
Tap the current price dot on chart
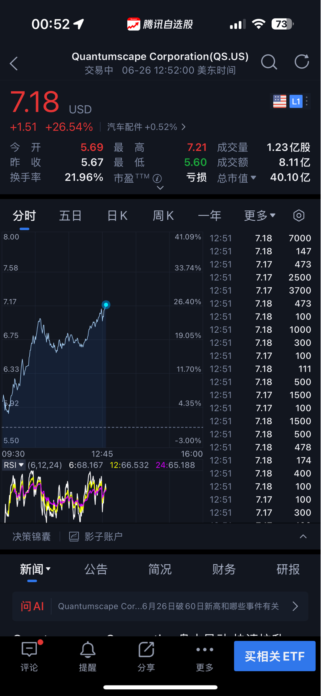click(x=106, y=305)
